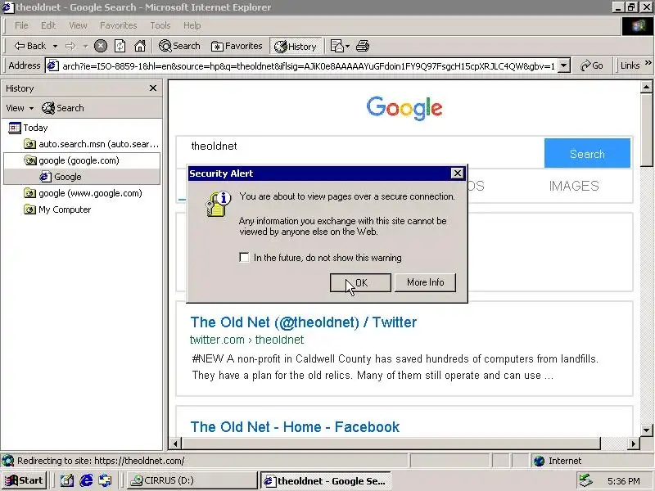Click the network tray icon

point(586,481)
